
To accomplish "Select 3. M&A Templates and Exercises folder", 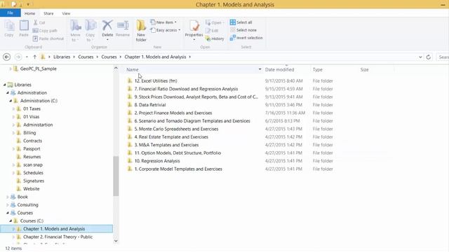I will [x=166, y=145].
